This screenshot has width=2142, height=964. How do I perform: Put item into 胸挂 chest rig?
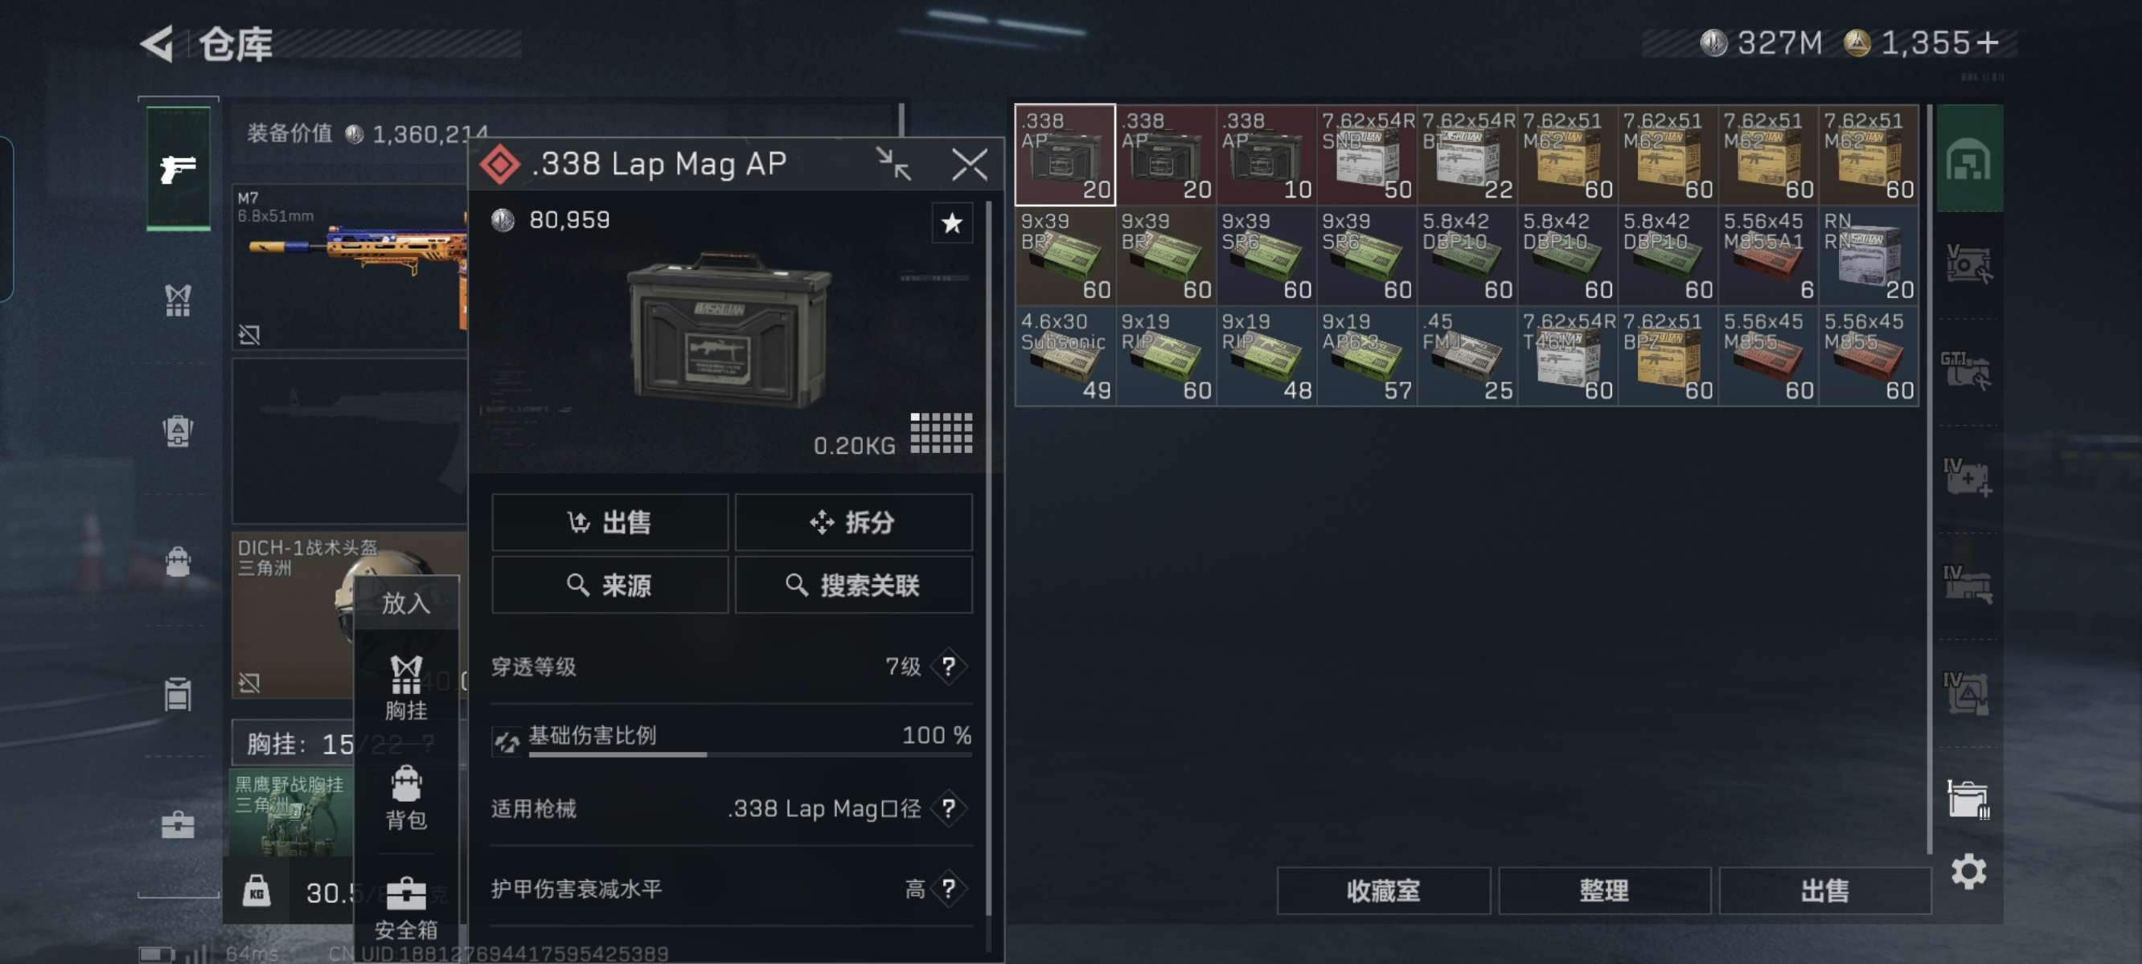click(406, 688)
